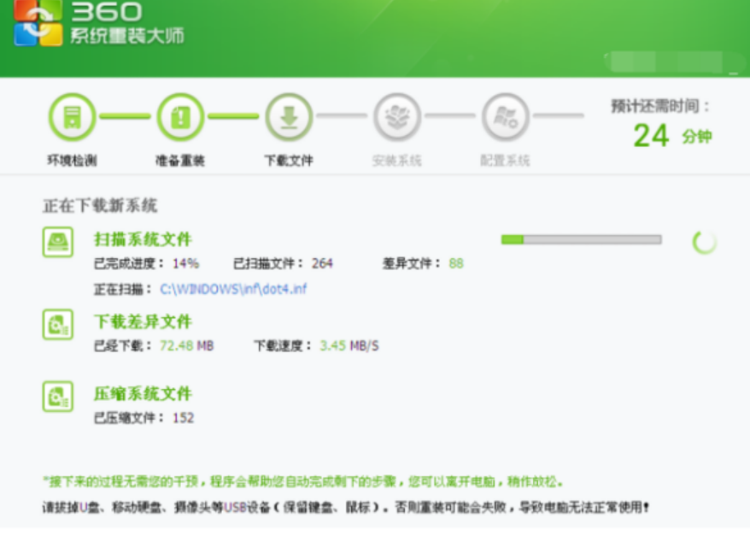Click the 准备重装 step label

[x=180, y=161]
